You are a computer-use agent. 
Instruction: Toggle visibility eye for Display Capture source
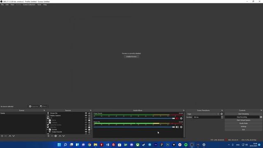pyautogui.click(x=86, y=116)
